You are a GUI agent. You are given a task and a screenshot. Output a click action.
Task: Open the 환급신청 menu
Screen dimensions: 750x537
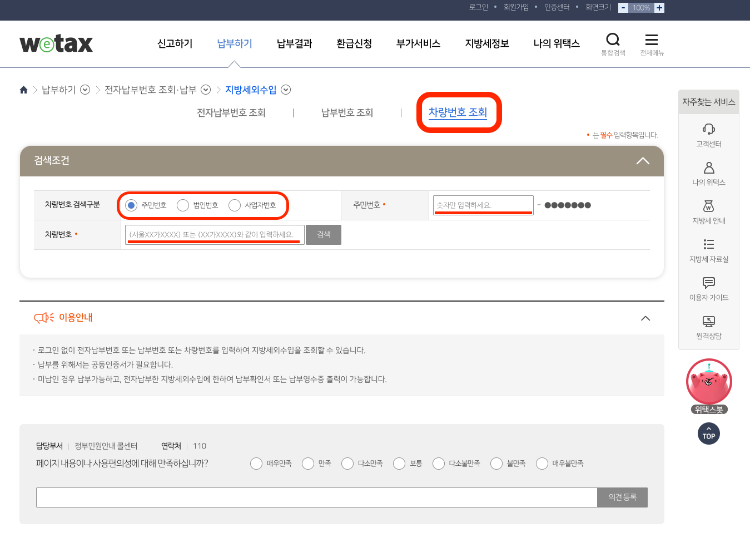point(353,43)
